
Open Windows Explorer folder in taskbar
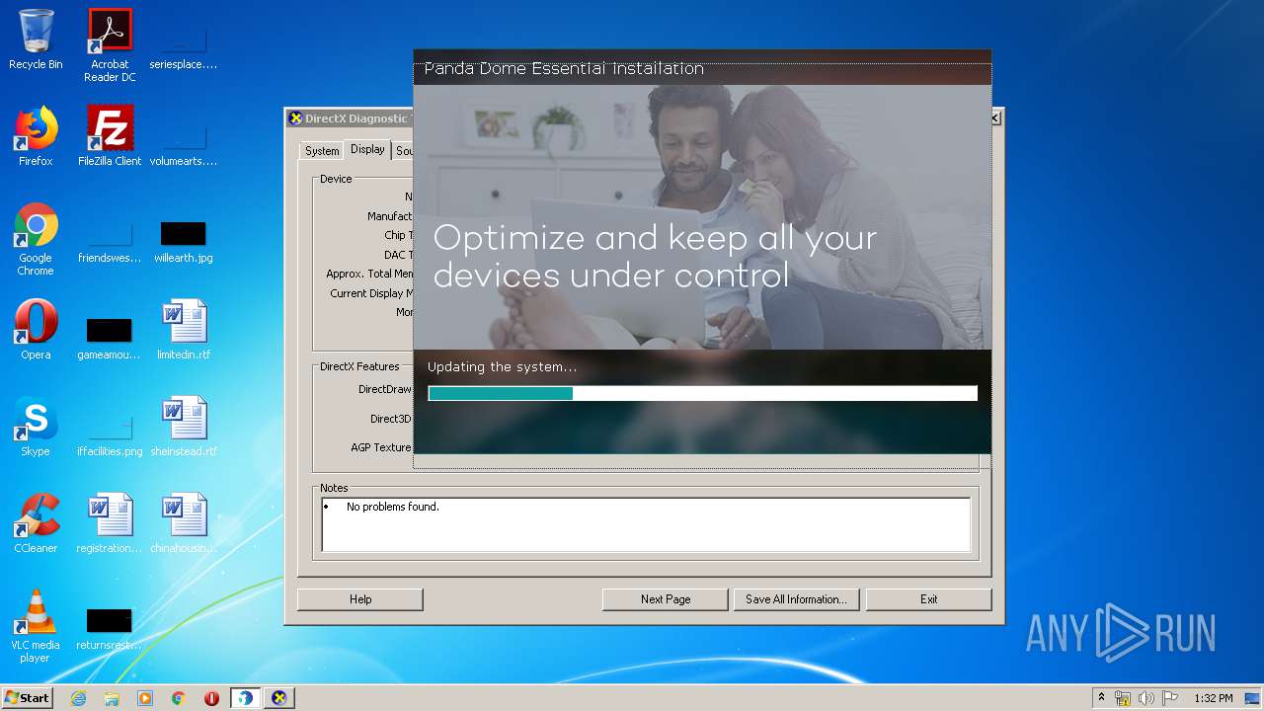click(112, 698)
